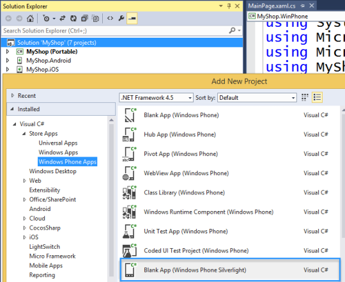The height and width of the screenshot is (282, 345).
Task: Select Universal Apps category
Action: [58, 143]
